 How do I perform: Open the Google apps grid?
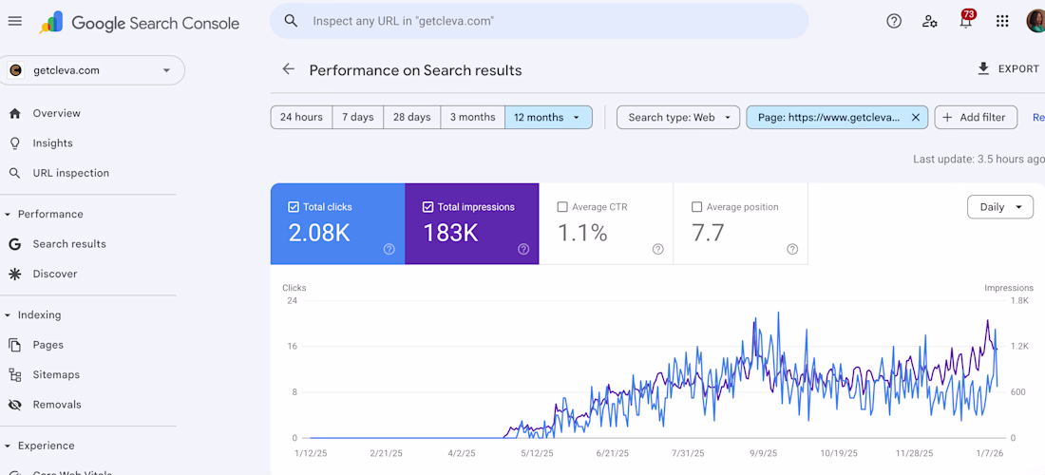pyautogui.click(x=1002, y=21)
